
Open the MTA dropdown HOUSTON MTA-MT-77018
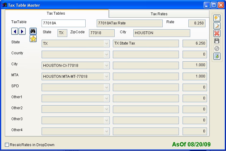click(x=106, y=77)
